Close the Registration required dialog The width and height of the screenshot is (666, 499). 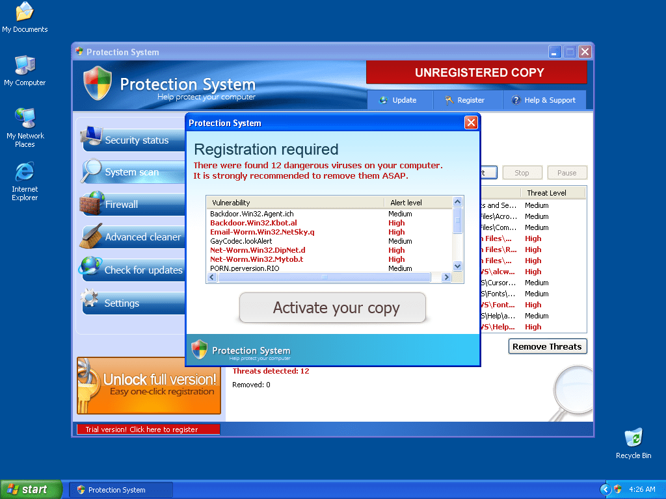471,123
